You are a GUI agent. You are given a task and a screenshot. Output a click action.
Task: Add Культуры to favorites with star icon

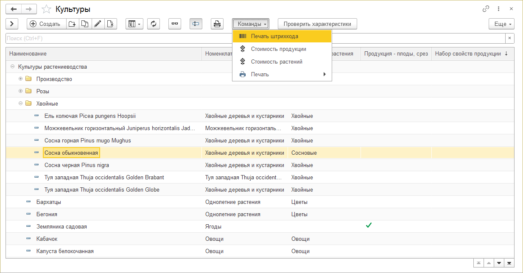(x=47, y=9)
